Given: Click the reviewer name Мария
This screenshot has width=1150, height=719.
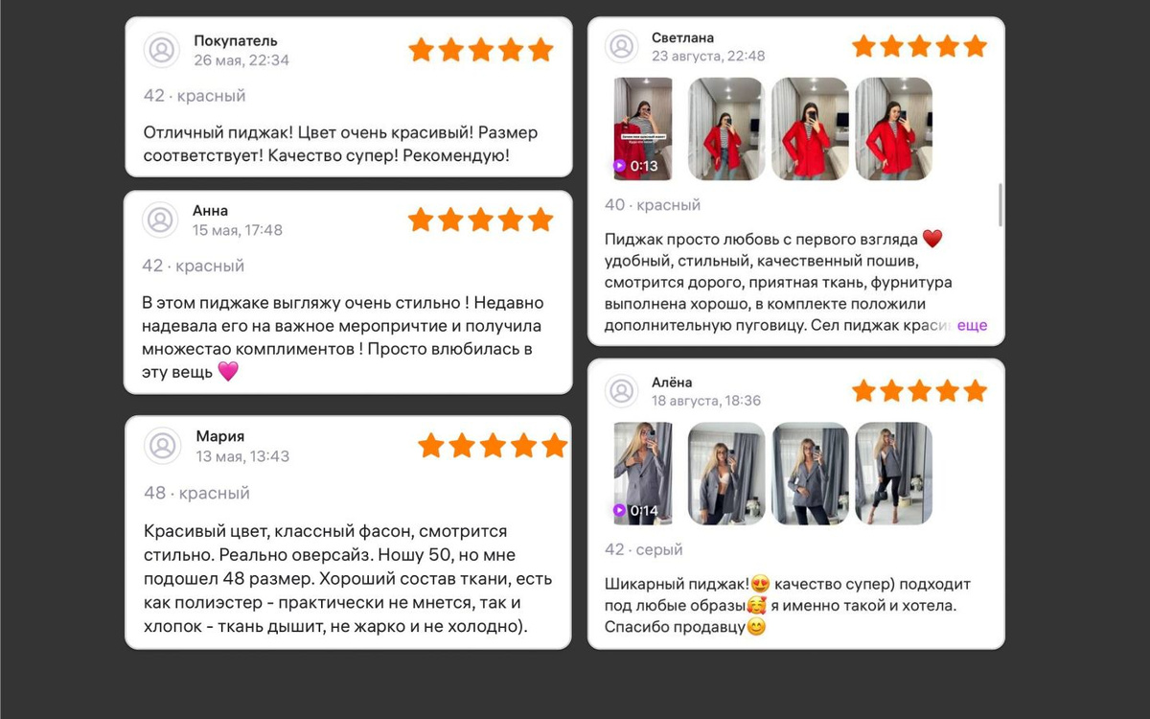Looking at the screenshot, I should coord(220,436).
